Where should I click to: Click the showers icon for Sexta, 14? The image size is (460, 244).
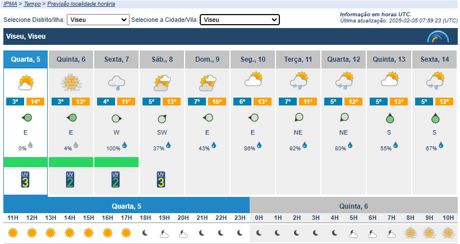[x=435, y=81]
